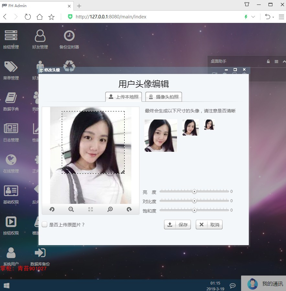Click the green shield security icon
Viewport: 286px width, 291px height.
point(70,17)
